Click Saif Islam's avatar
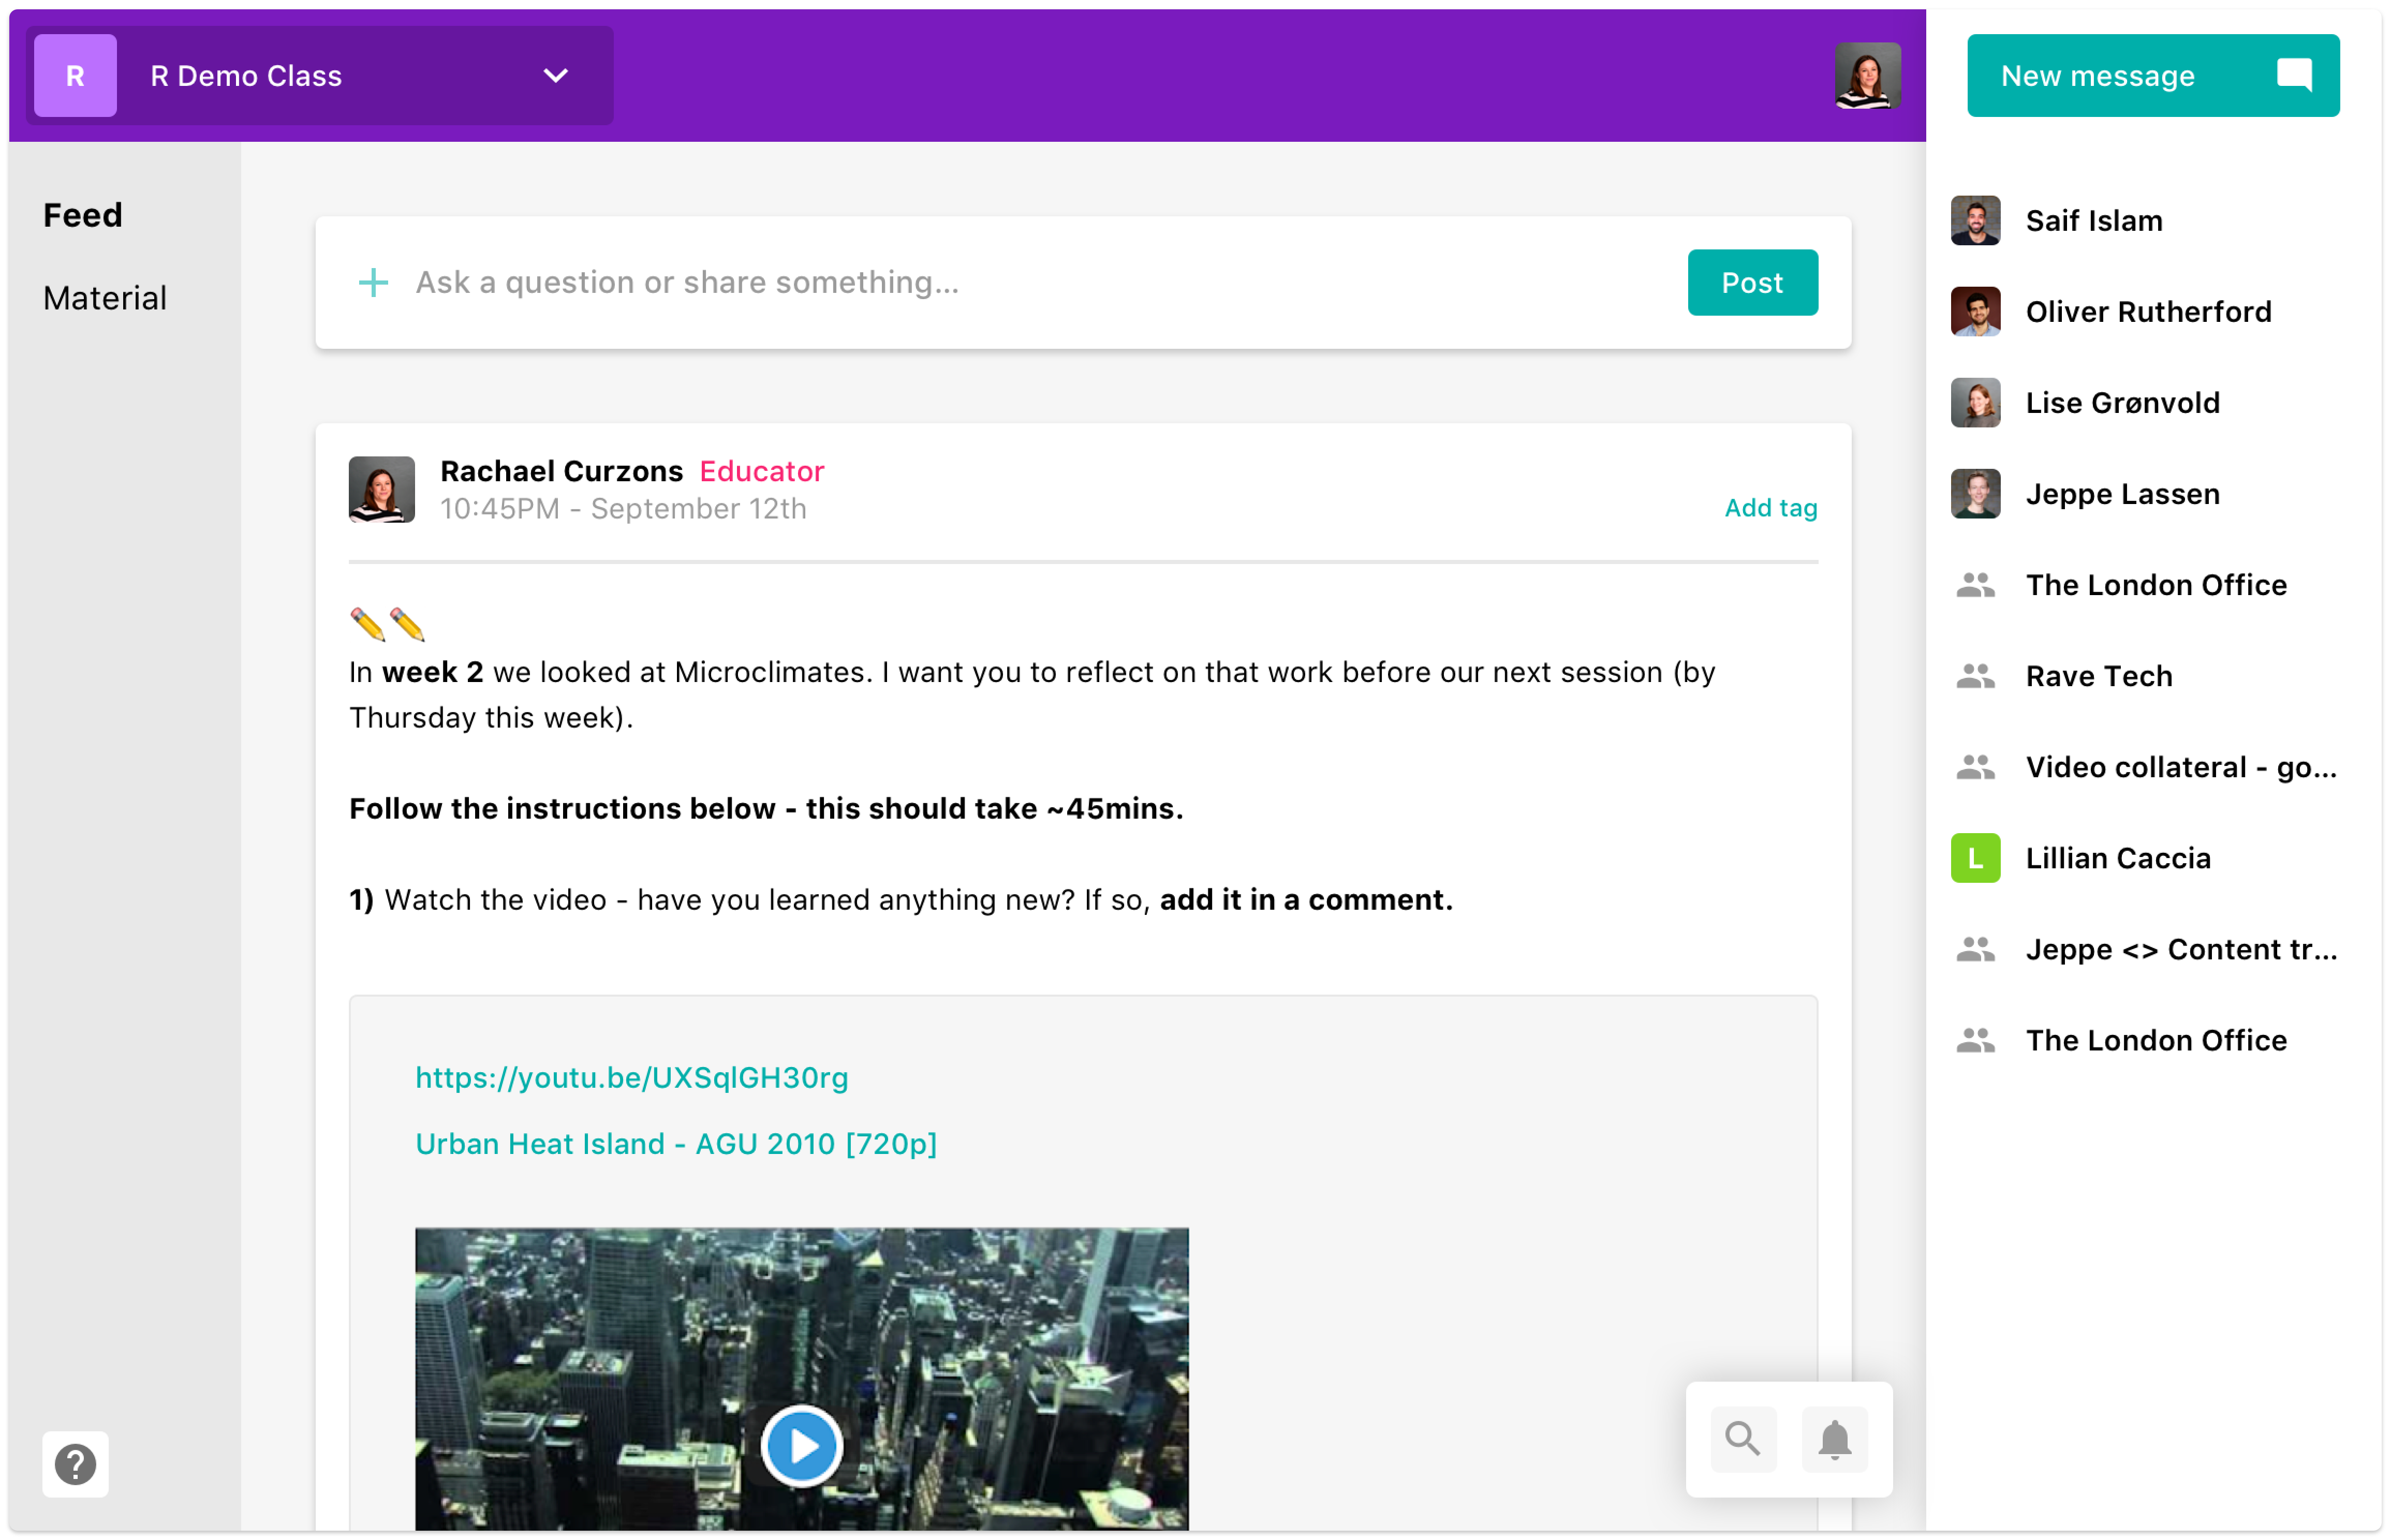 tap(1975, 220)
